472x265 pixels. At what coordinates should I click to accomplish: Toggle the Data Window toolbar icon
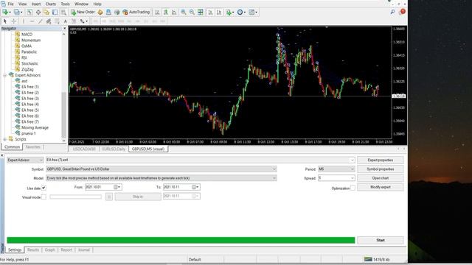click(x=38, y=12)
